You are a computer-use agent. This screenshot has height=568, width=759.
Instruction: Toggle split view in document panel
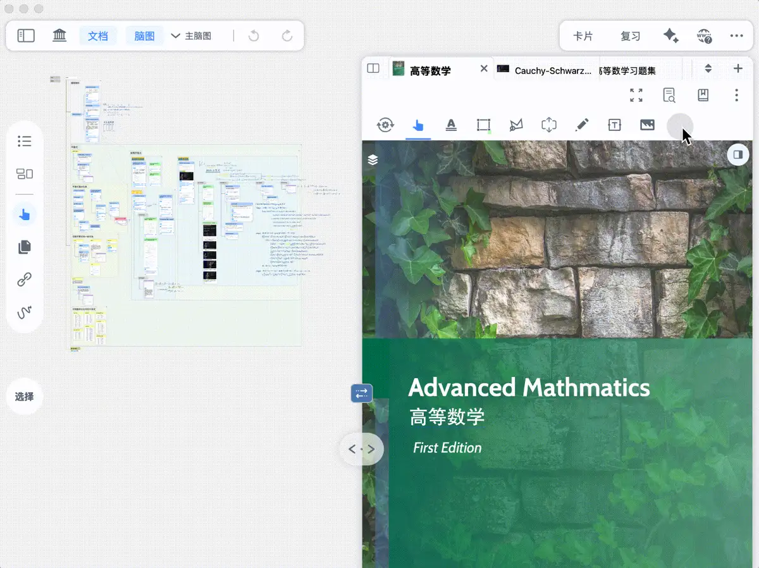tap(373, 68)
